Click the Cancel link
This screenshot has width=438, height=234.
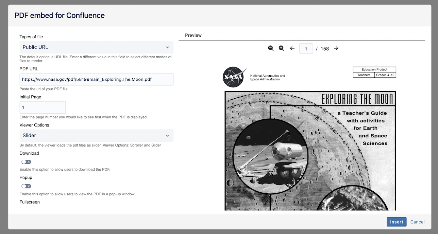coord(417,222)
